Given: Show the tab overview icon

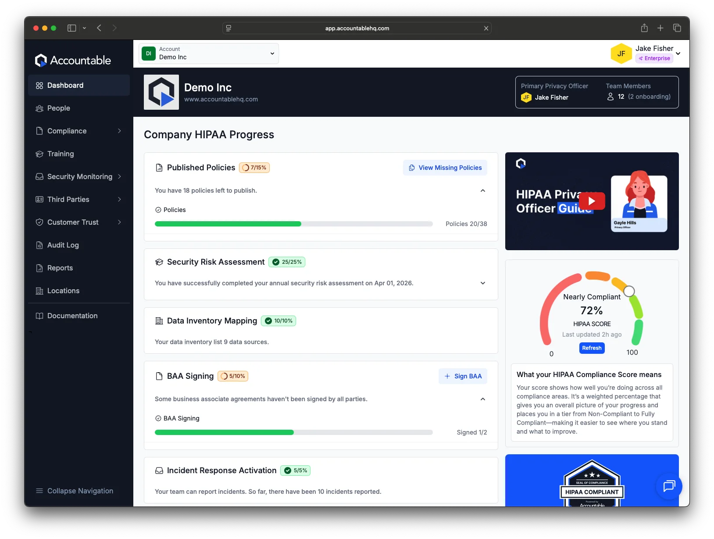Looking at the screenshot, I should pyautogui.click(x=677, y=28).
